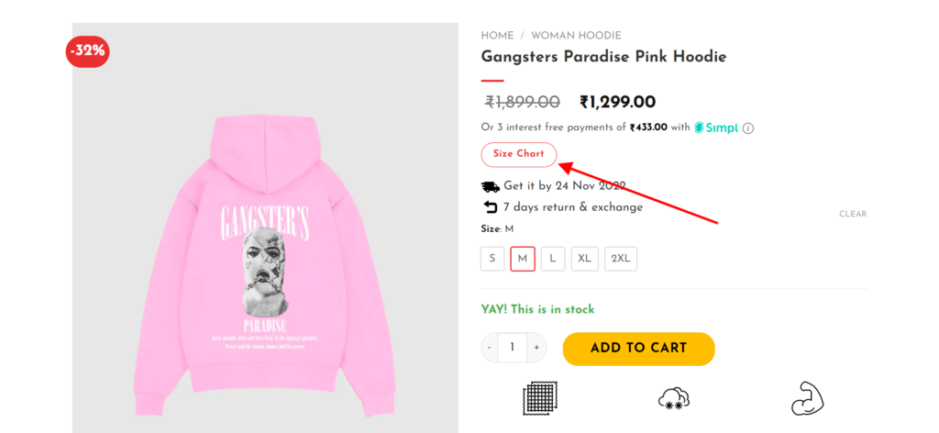
Task: Decrease quantity with minus button
Action: pos(490,348)
